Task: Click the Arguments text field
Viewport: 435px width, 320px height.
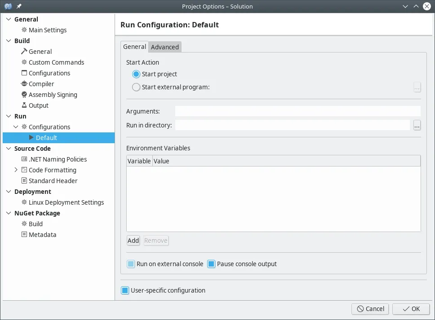Action: coord(297,111)
